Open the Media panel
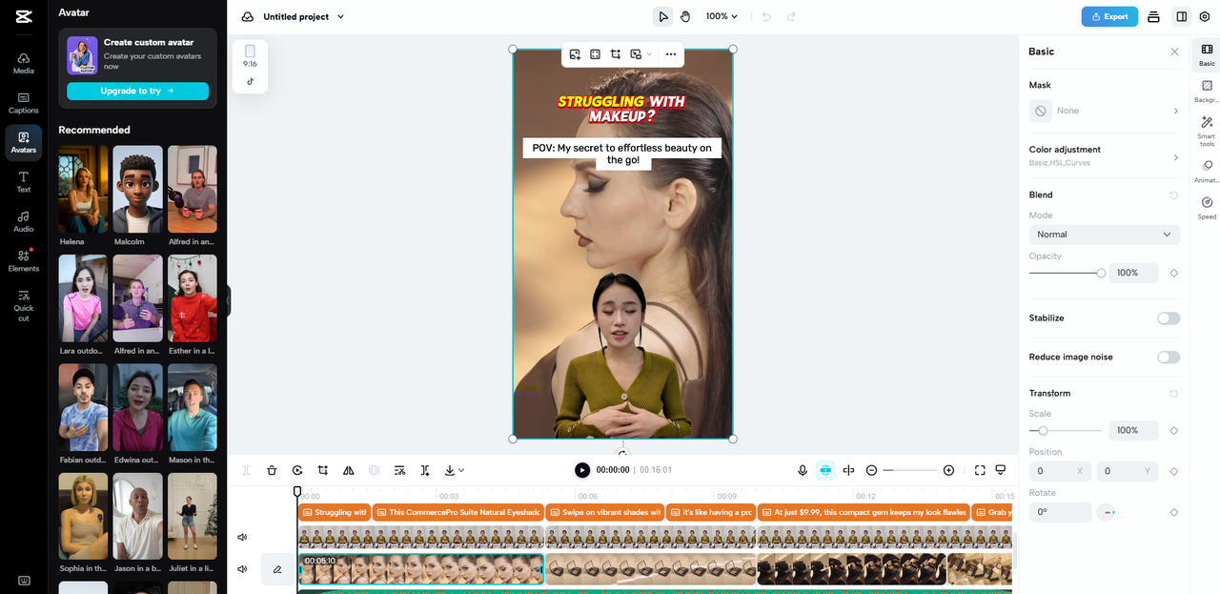The width and height of the screenshot is (1220, 594). [x=24, y=63]
